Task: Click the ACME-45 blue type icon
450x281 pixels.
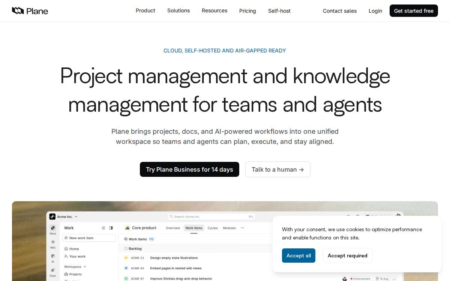Action: pyautogui.click(x=126, y=268)
